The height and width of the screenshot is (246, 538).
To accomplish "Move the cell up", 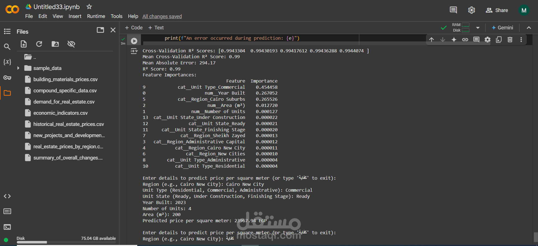I will coord(432,39).
